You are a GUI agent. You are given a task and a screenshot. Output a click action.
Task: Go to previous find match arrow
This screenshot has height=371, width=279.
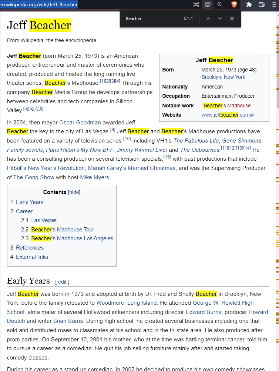coord(208,19)
